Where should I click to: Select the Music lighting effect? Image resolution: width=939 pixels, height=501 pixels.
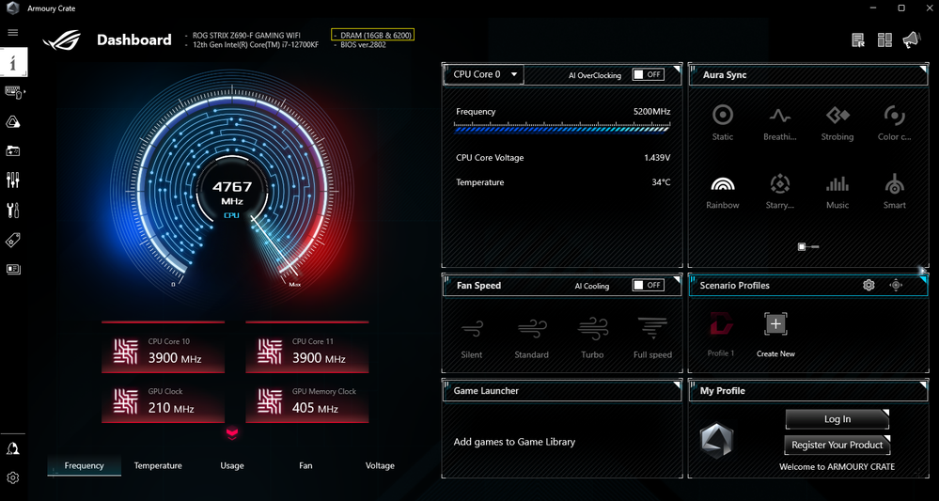[x=837, y=192]
